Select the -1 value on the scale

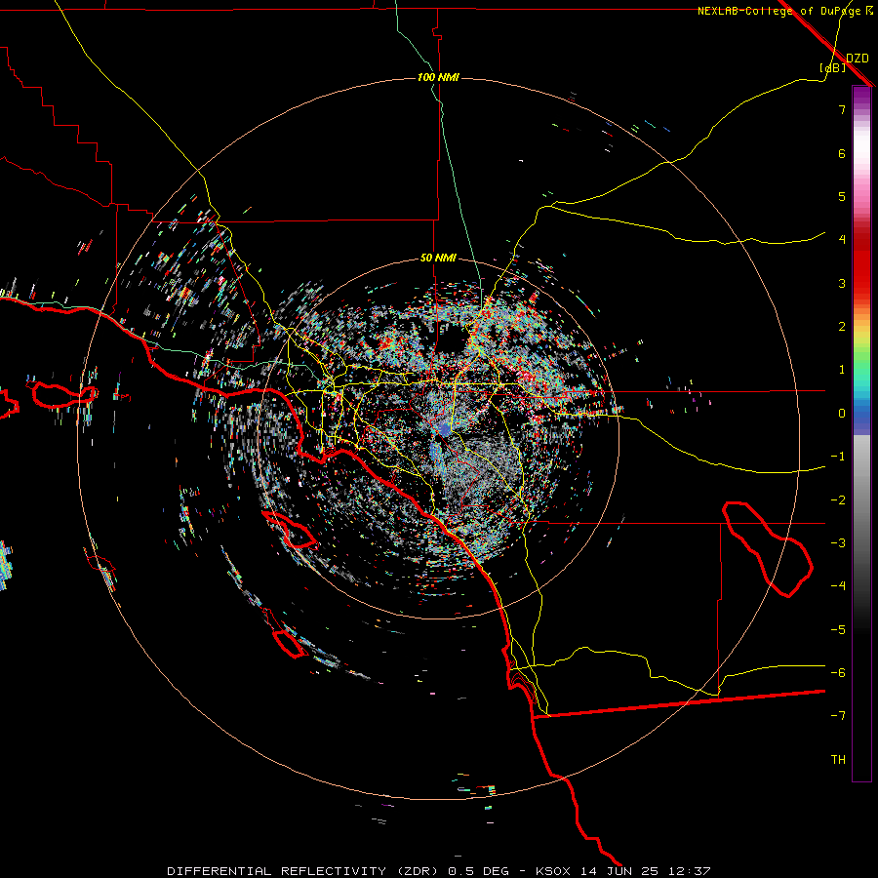point(838,457)
